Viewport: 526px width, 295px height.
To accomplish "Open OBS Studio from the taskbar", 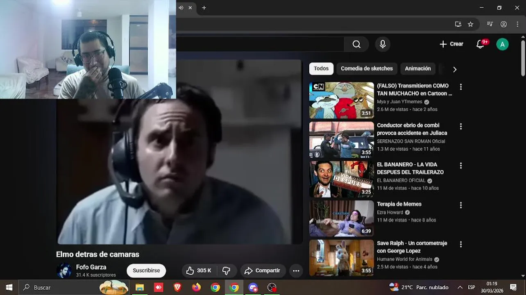I will point(272,287).
